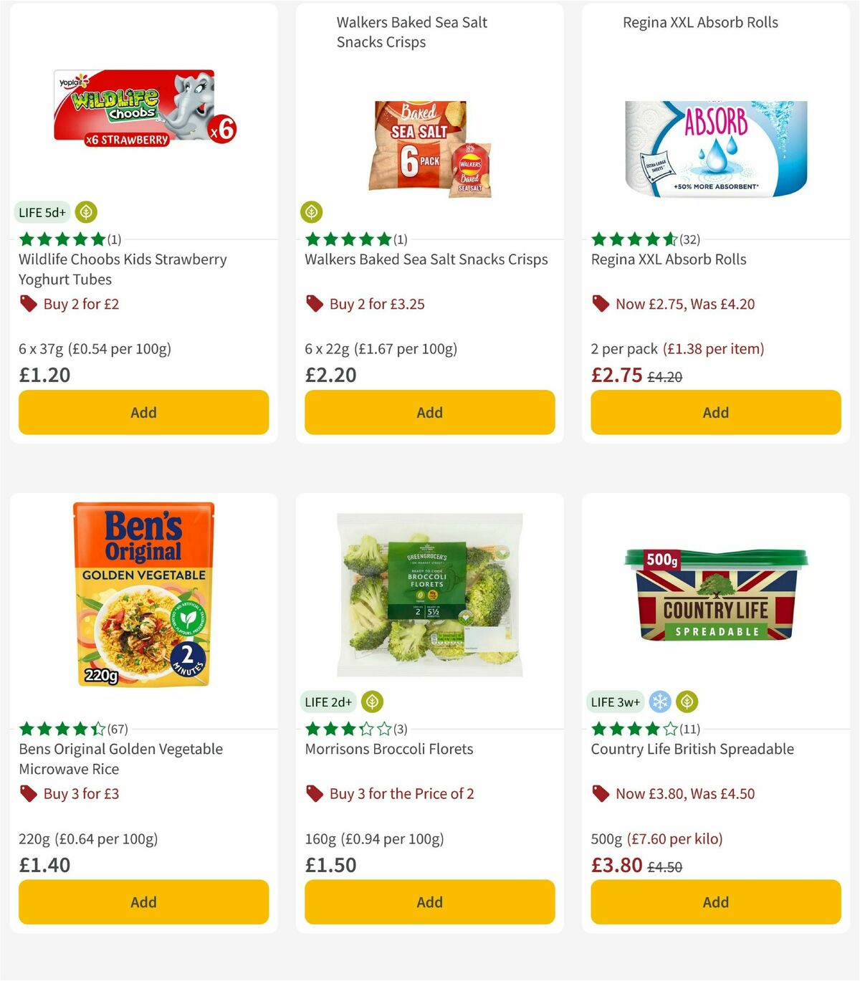Viewport: 860px width, 981px height.
Task: Add Wildlife Choobs Yoghurt Tubes to basket
Action: (143, 412)
